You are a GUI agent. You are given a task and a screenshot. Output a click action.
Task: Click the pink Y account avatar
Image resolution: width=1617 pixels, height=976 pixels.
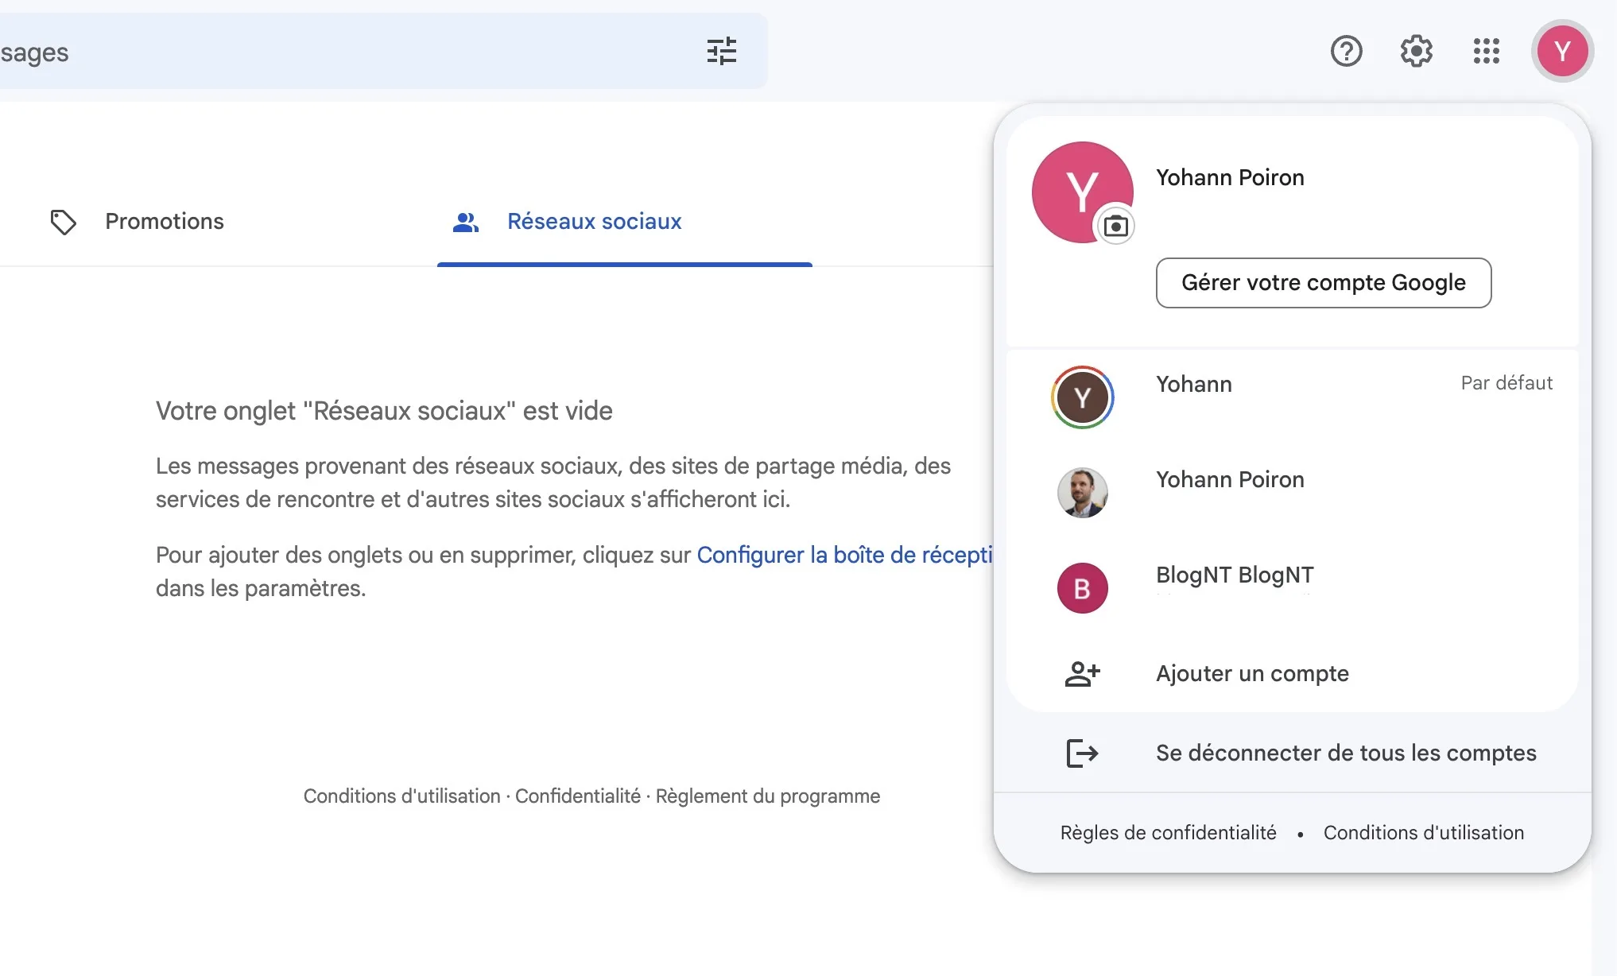pos(1562,52)
